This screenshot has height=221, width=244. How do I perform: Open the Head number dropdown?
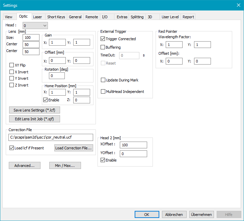[x=35, y=25]
